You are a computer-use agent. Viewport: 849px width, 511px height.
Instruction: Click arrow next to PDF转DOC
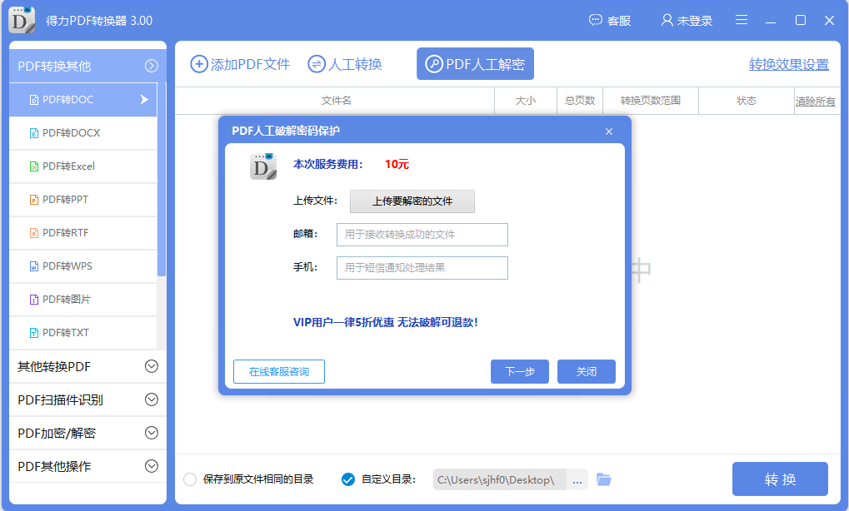click(144, 100)
